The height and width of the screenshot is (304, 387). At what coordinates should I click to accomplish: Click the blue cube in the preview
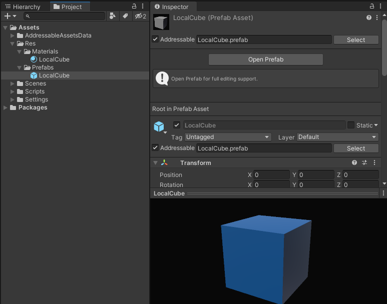266,259
